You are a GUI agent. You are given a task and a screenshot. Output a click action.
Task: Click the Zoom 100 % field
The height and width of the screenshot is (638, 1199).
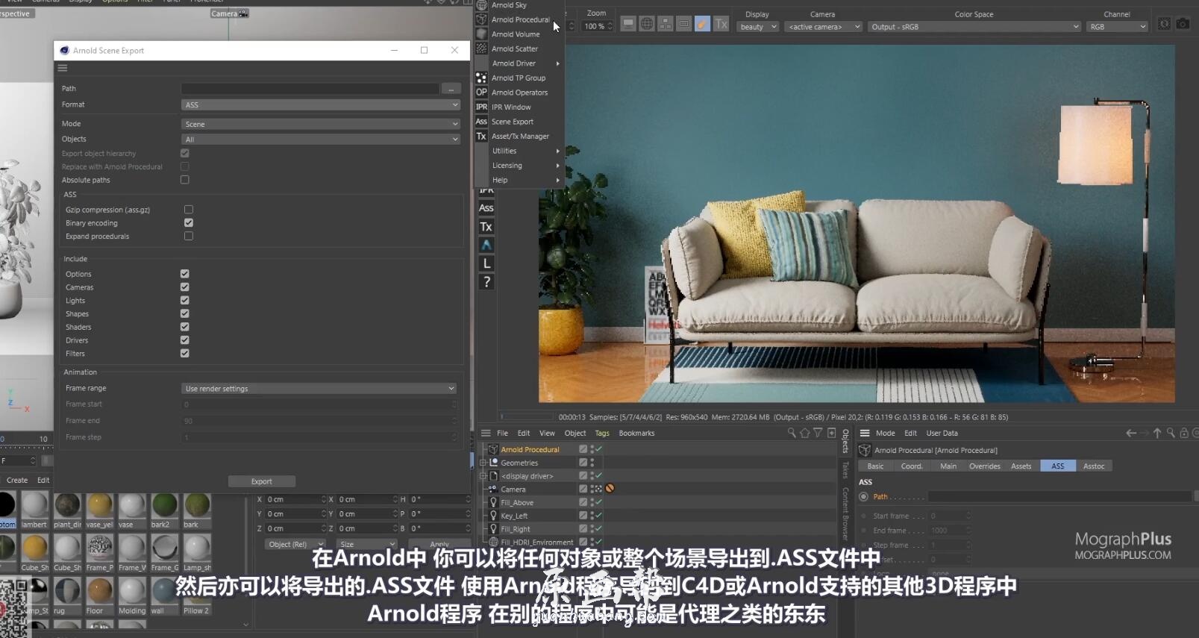(598, 26)
